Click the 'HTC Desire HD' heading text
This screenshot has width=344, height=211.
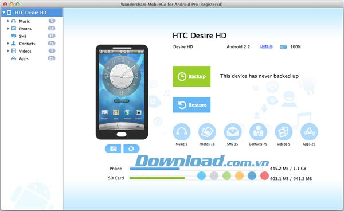(200, 36)
